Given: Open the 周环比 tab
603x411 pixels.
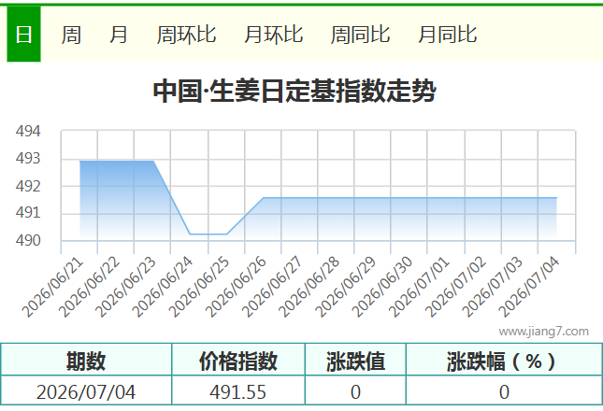Looking at the screenshot, I should point(186,35).
